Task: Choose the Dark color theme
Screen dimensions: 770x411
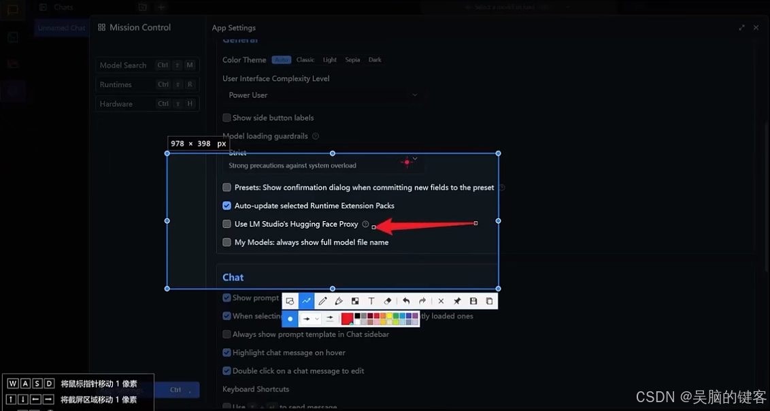Action: click(x=375, y=60)
